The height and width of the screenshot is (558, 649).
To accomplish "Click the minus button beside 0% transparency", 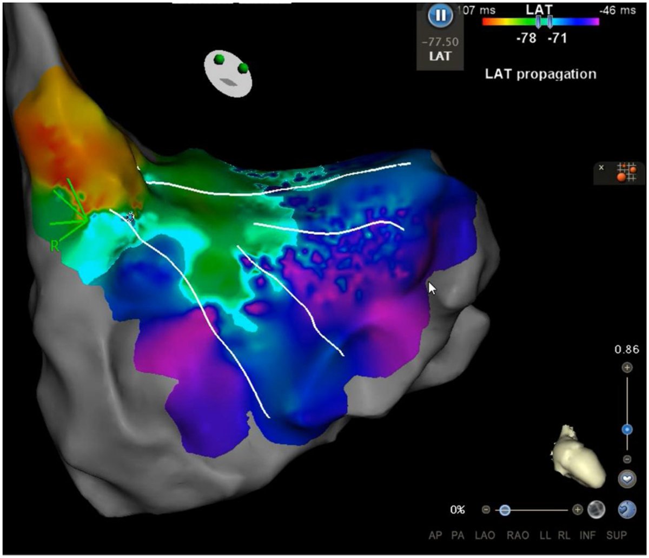I will click(x=486, y=510).
